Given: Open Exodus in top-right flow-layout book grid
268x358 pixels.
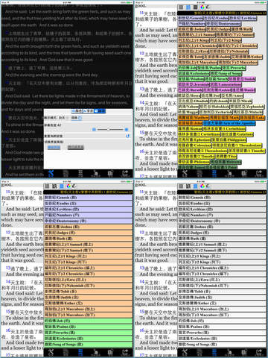Looking at the screenshot, I should [216, 19].
